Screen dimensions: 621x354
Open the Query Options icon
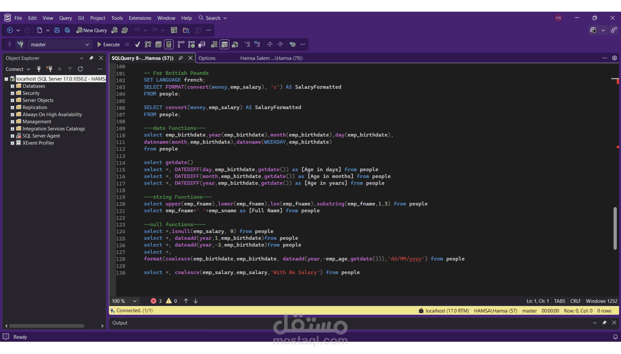coord(158,45)
